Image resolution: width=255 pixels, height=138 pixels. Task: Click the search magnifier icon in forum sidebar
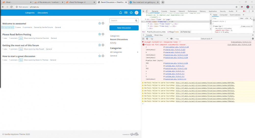point(136,21)
